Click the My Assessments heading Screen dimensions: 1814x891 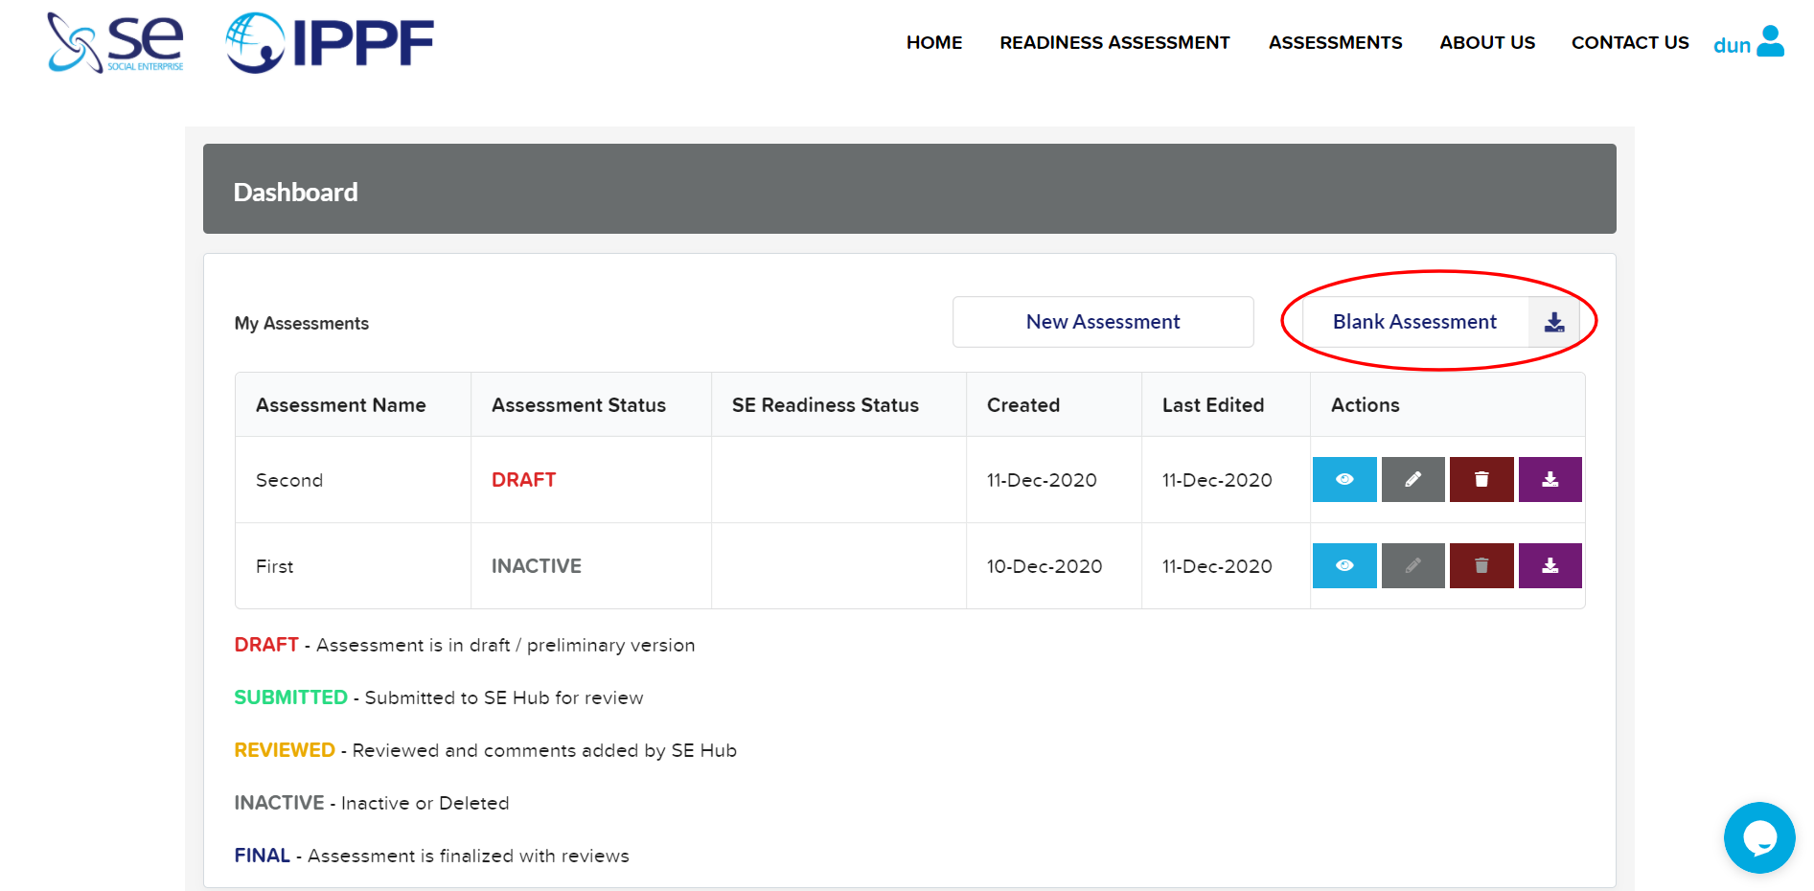302,324
